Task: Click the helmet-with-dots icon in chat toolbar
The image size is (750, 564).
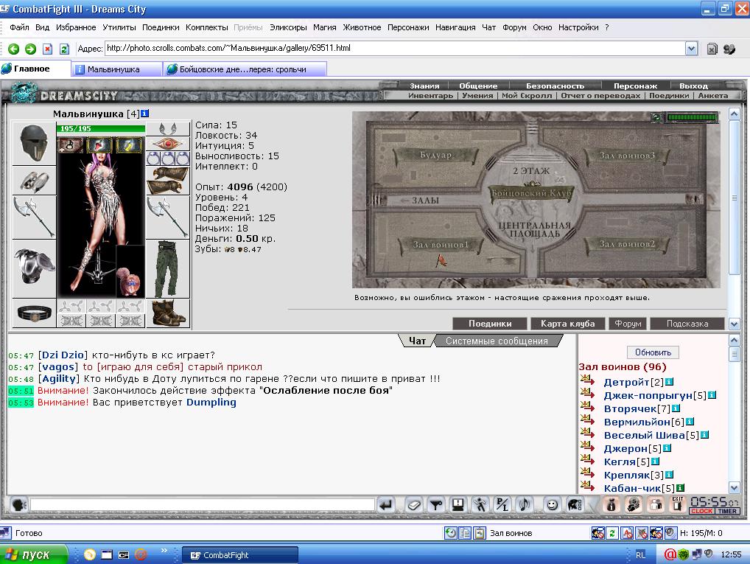Action: [x=575, y=504]
